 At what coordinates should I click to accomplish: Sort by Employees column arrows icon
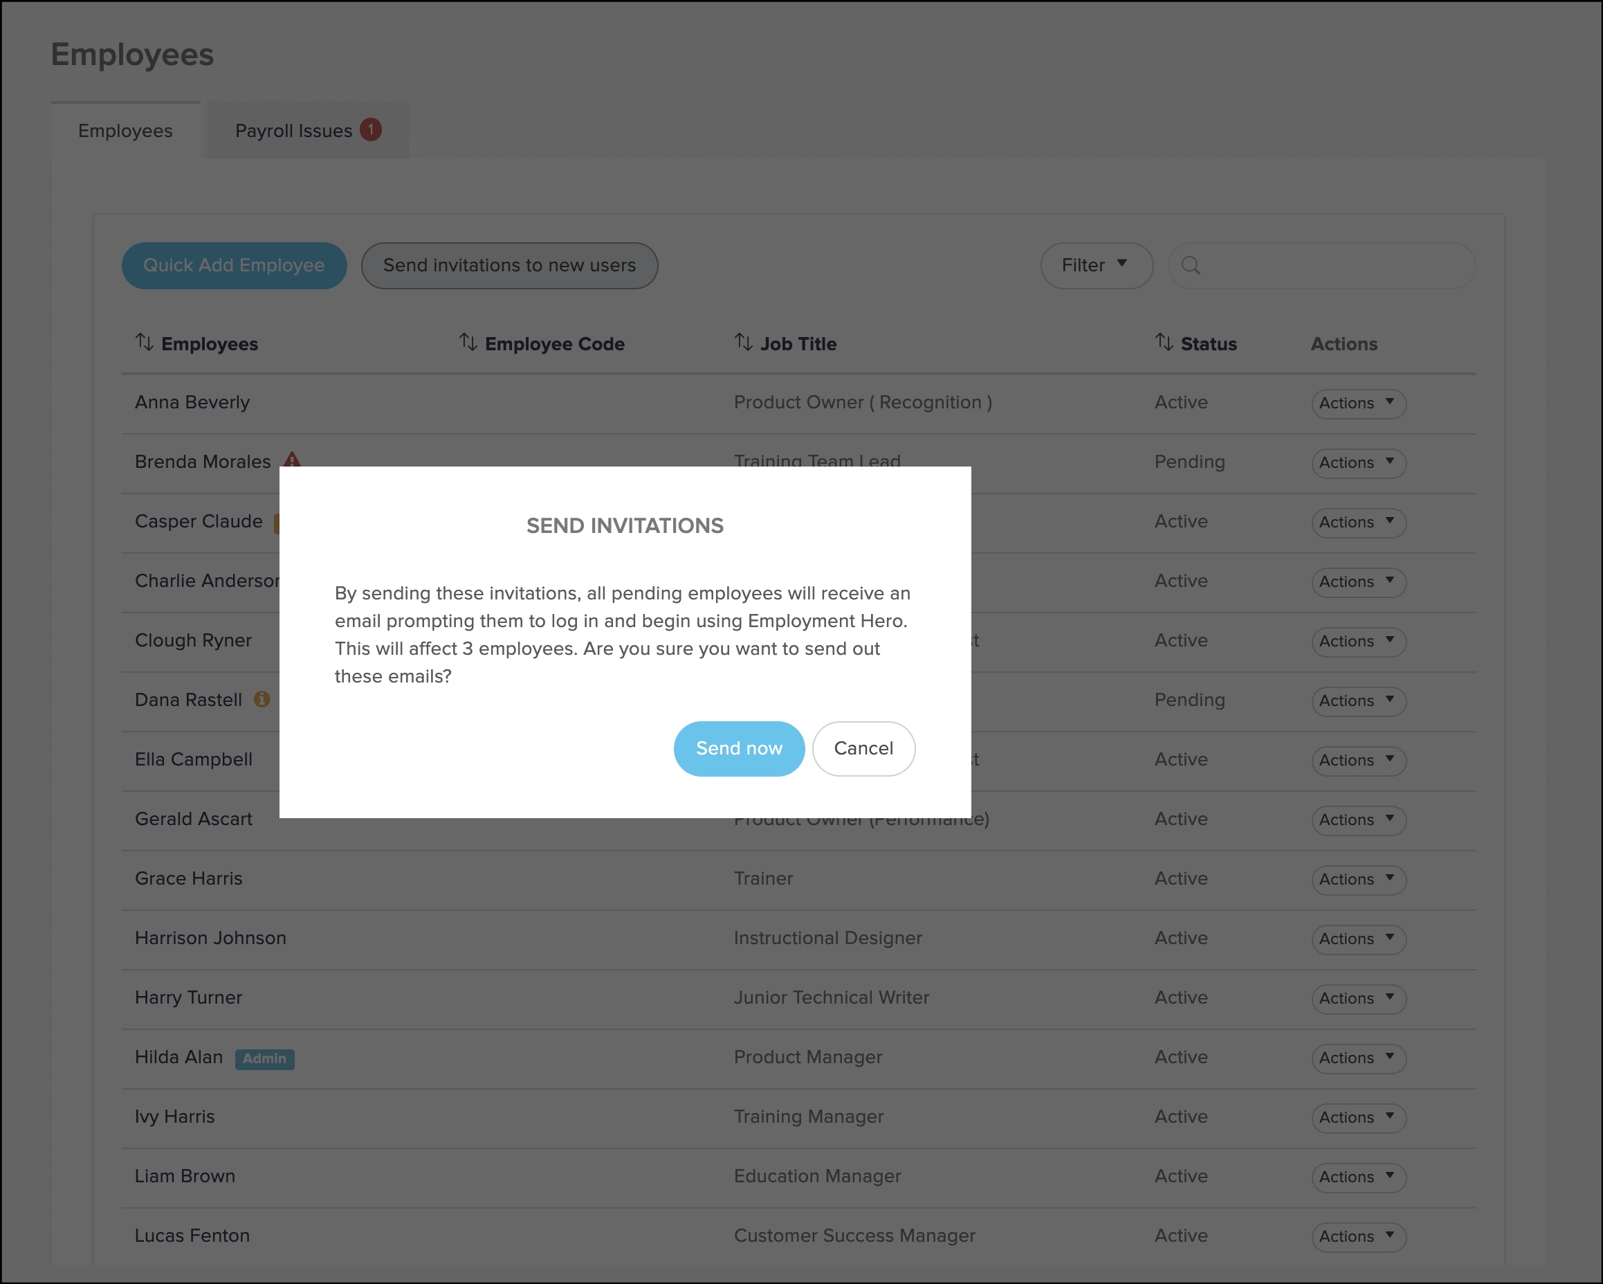[x=144, y=342]
